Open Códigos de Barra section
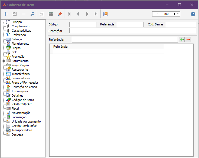Screen dimensions: 199x158 pos(23,100)
